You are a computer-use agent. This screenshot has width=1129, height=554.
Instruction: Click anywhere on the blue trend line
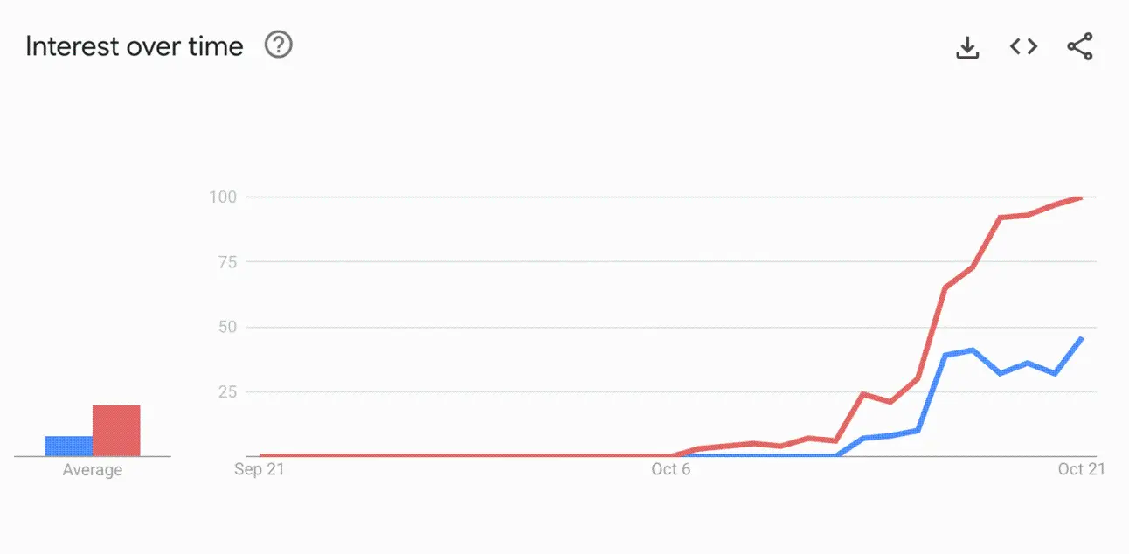click(x=973, y=350)
